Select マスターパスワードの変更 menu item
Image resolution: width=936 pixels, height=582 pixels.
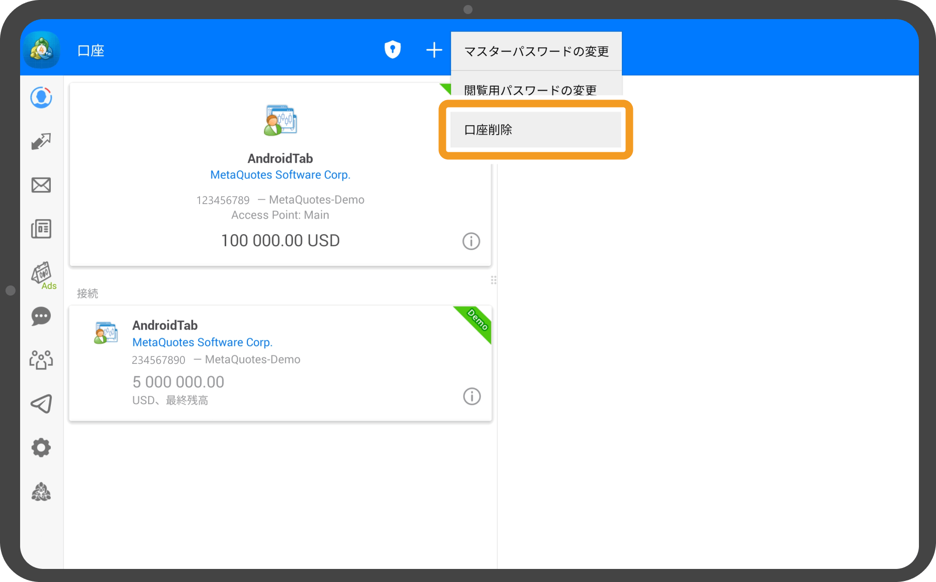(x=536, y=51)
